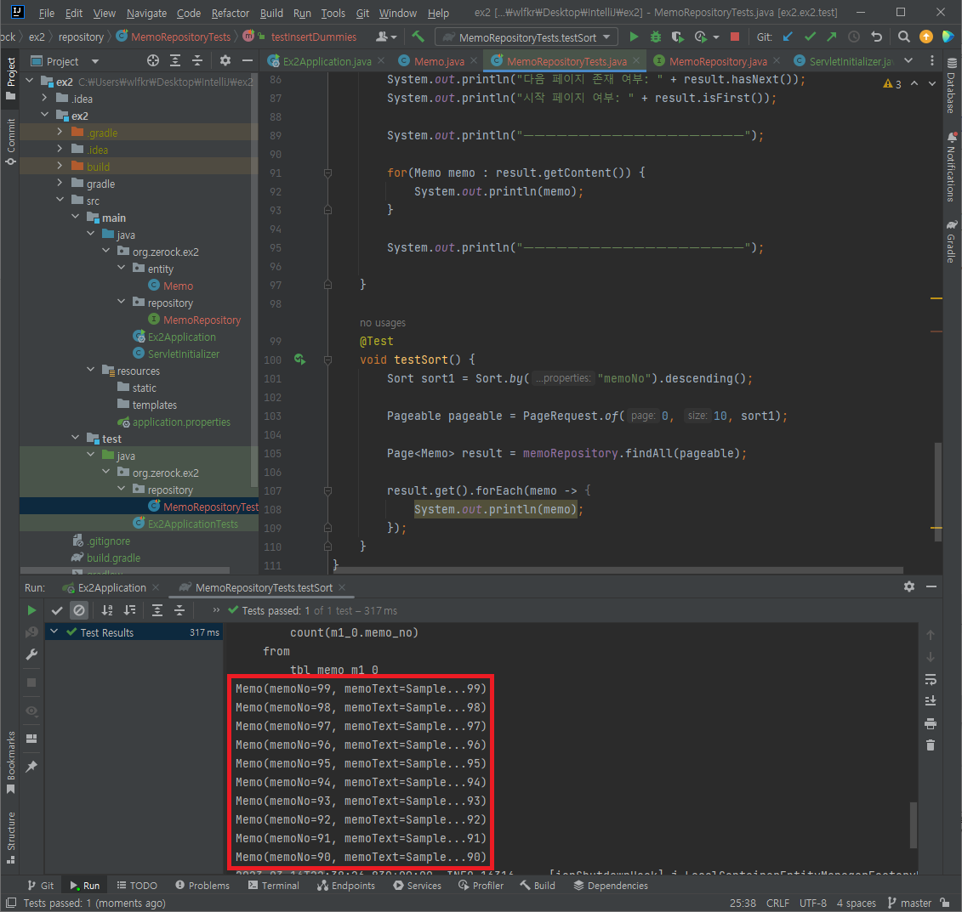Open the IDE update orange icon
962x912 pixels.
click(x=925, y=37)
